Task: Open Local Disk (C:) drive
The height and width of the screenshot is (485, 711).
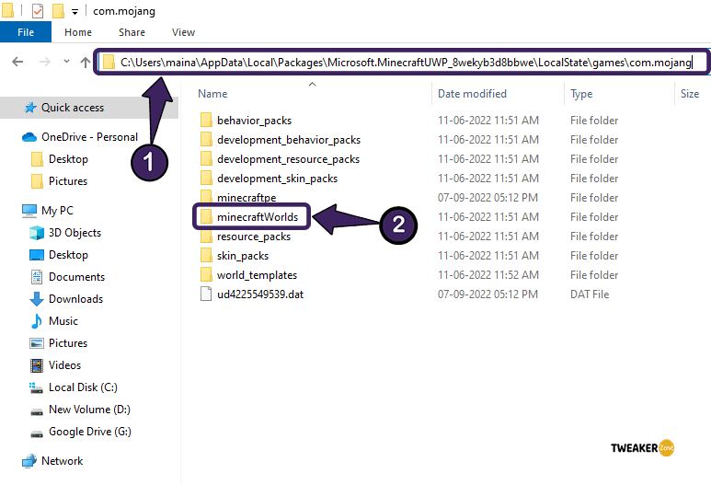Action: coord(83,387)
